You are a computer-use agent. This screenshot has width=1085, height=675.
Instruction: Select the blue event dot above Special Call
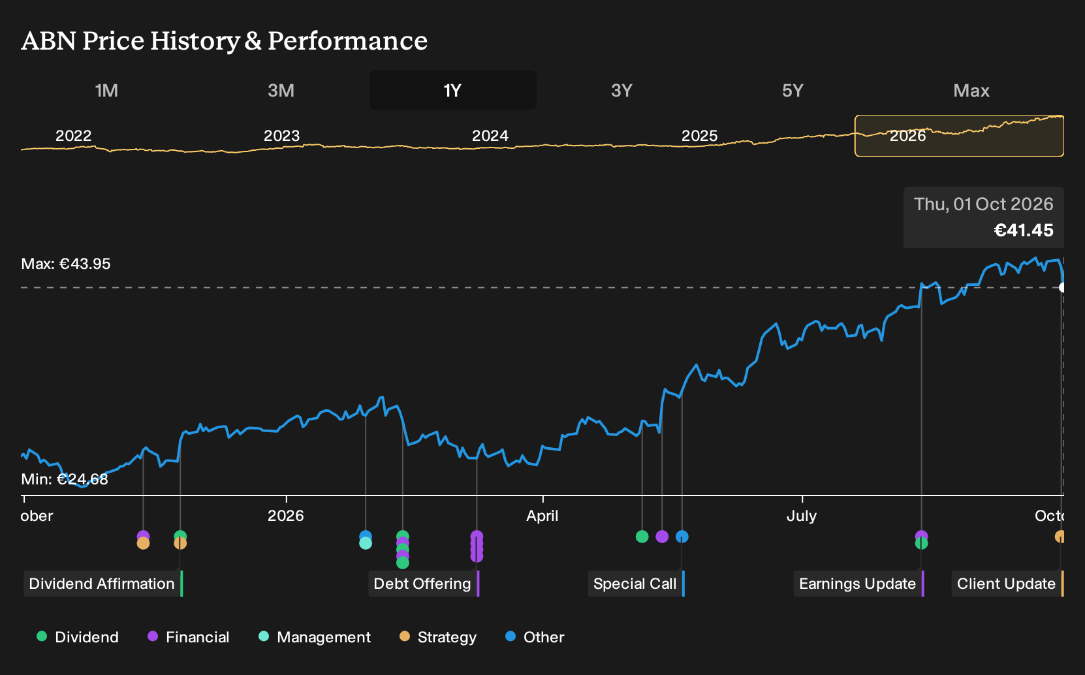(682, 537)
